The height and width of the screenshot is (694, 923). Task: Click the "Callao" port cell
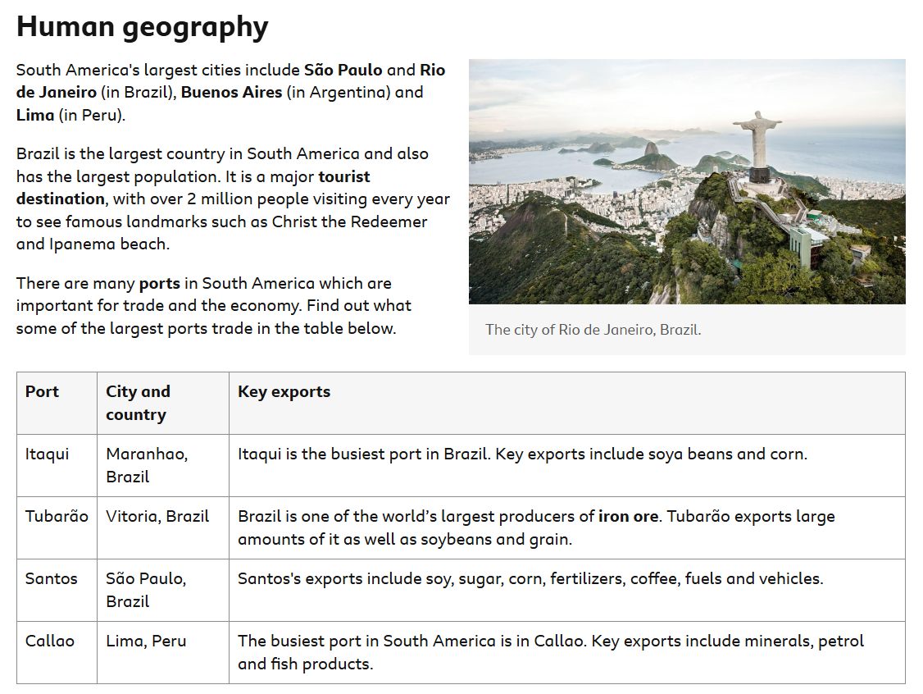click(57, 653)
